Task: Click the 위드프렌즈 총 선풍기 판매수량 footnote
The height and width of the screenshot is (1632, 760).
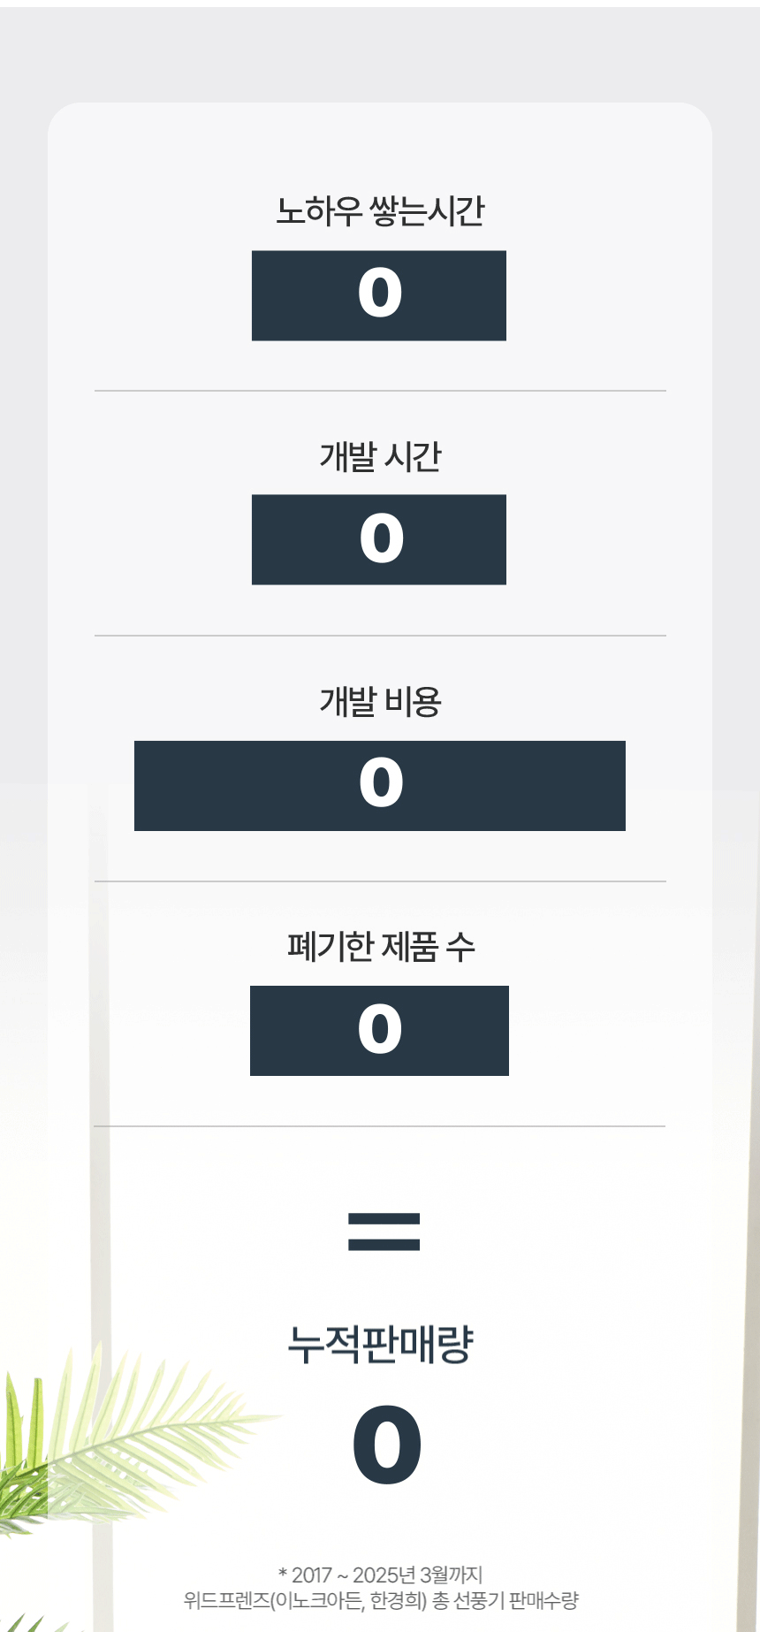Action: pyautogui.click(x=381, y=1599)
